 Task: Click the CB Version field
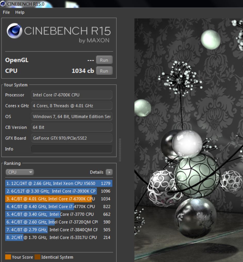tap(72, 127)
